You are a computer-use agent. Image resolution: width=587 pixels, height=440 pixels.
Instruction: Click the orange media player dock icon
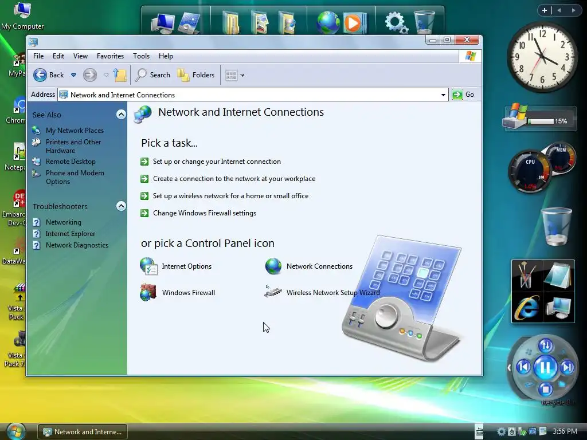tap(354, 23)
